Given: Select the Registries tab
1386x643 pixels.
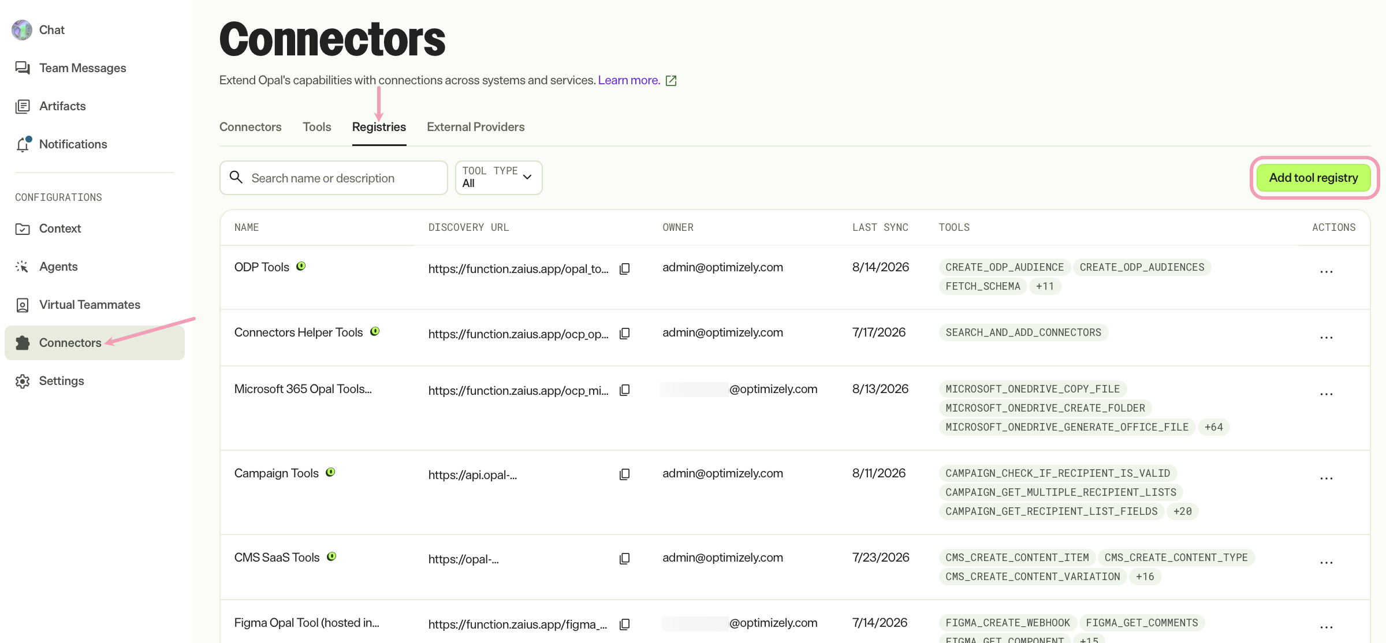Looking at the screenshot, I should click(x=379, y=127).
